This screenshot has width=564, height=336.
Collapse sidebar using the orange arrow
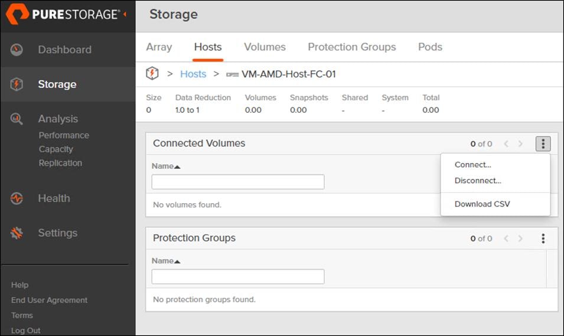[125, 14]
